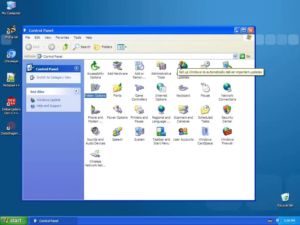Open Security Center shield icon

[227, 110]
